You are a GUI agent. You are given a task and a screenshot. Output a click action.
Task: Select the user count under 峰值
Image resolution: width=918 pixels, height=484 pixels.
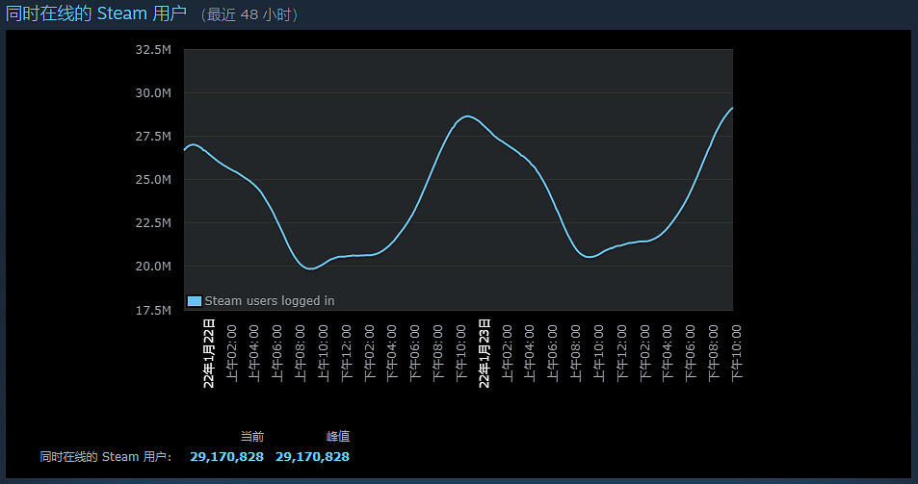click(x=312, y=456)
